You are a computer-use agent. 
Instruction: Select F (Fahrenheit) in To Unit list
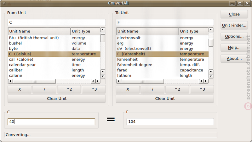point(163,54)
